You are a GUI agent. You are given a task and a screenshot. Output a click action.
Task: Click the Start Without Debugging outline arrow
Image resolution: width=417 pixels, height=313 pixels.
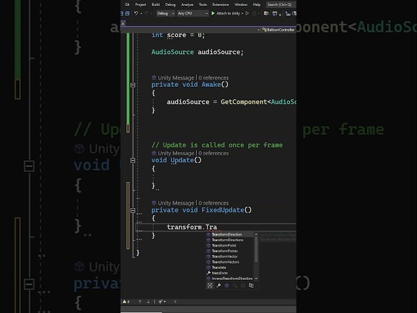[x=247, y=13]
